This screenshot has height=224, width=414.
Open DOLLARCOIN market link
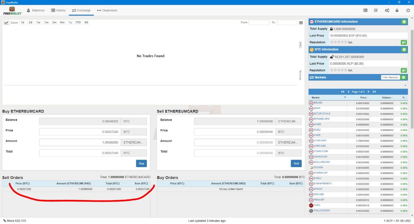(322, 162)
